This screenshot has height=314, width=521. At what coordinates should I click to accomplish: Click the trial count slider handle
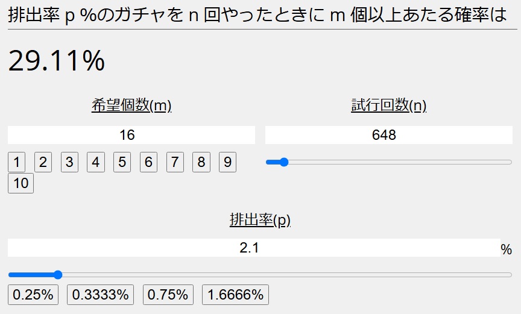[284, 162]
